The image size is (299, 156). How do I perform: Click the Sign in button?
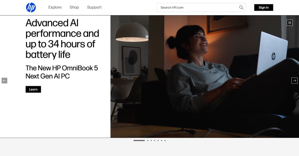263,7
